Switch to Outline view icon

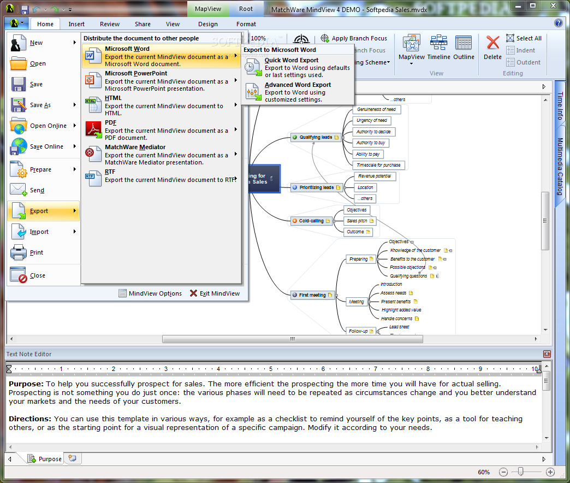(464, 43)
